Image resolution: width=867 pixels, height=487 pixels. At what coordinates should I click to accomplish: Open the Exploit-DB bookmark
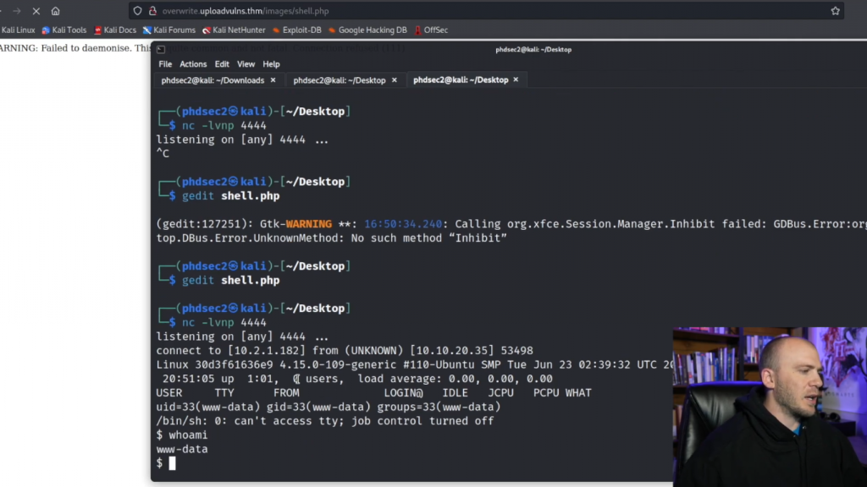(297, 30)
